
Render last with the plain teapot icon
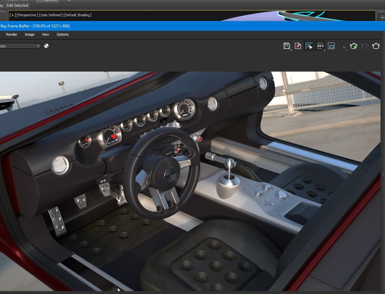click(376, 46)
